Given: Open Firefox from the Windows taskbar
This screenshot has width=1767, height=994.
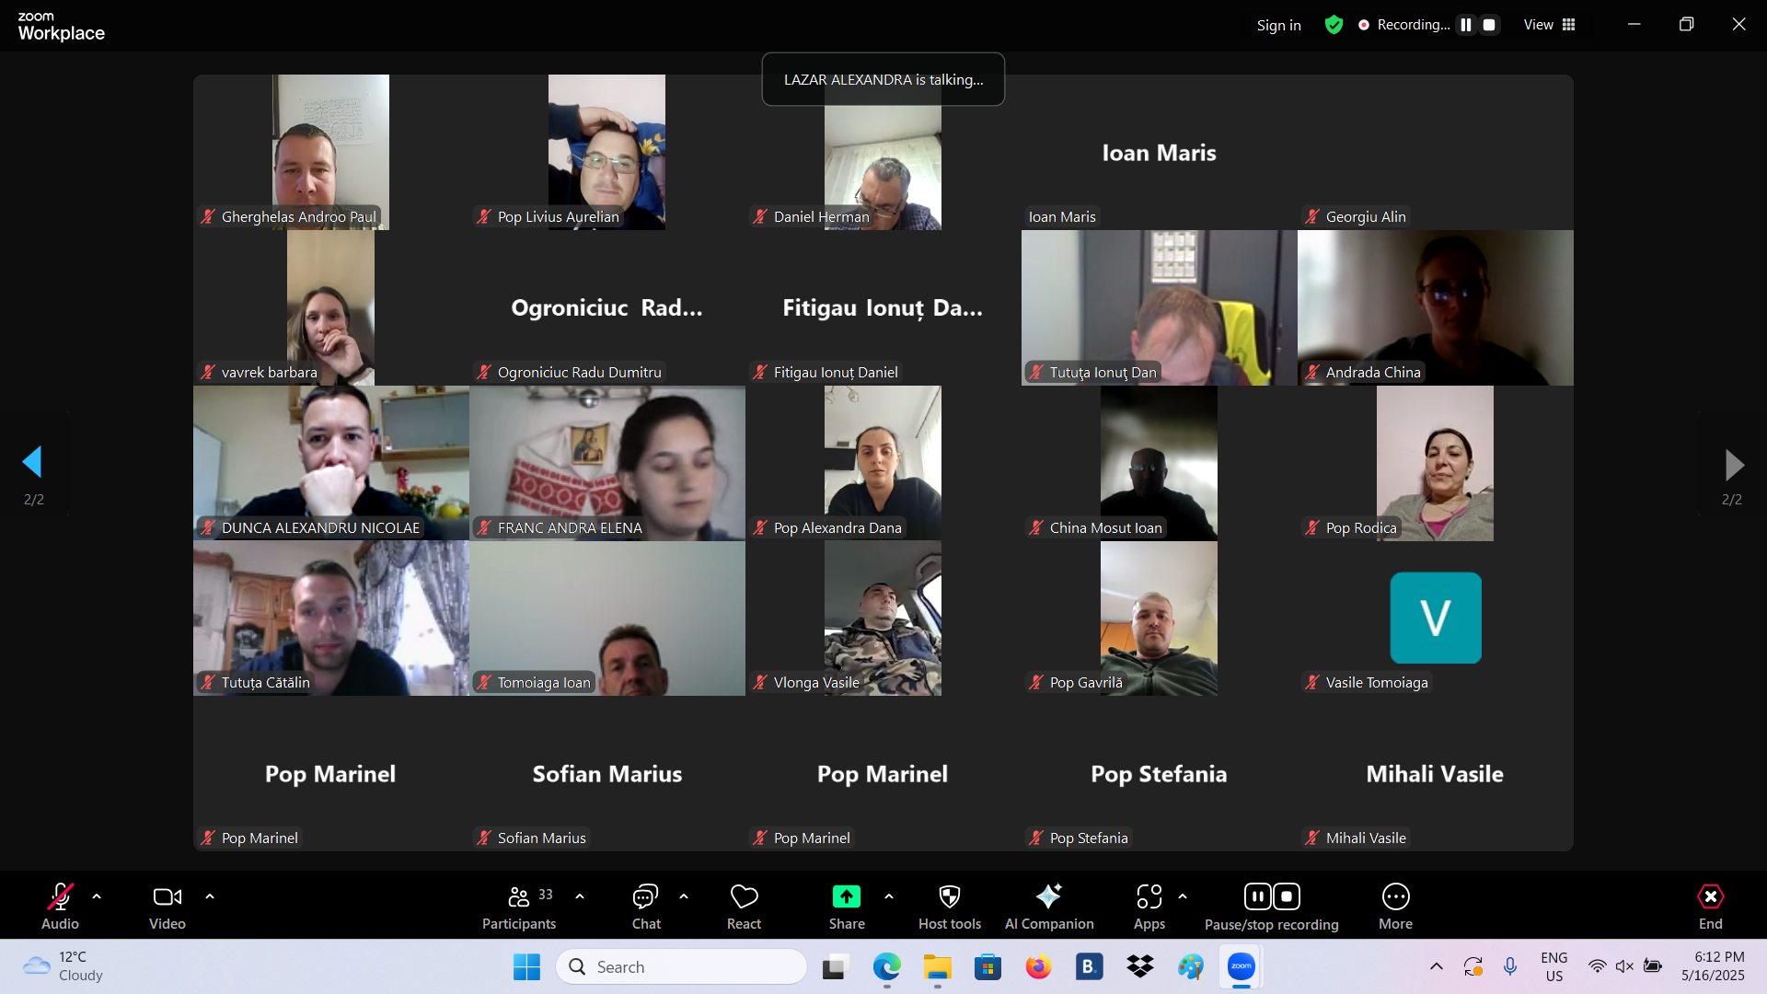Looking at the screenshot, I should point(1038,967).
